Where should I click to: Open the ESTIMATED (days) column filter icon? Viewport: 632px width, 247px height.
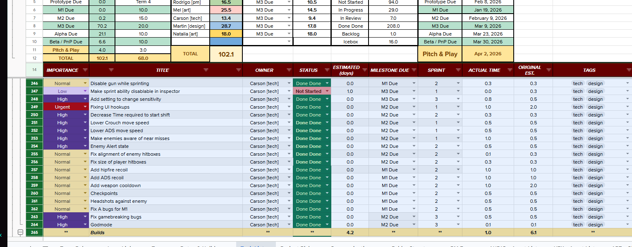(x=365, y=70)
